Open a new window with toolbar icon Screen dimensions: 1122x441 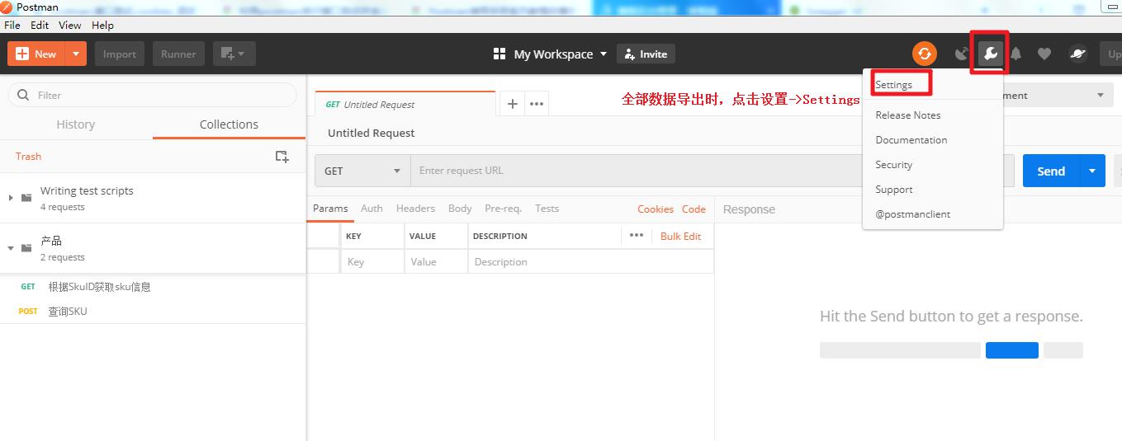tap(234, 54)
